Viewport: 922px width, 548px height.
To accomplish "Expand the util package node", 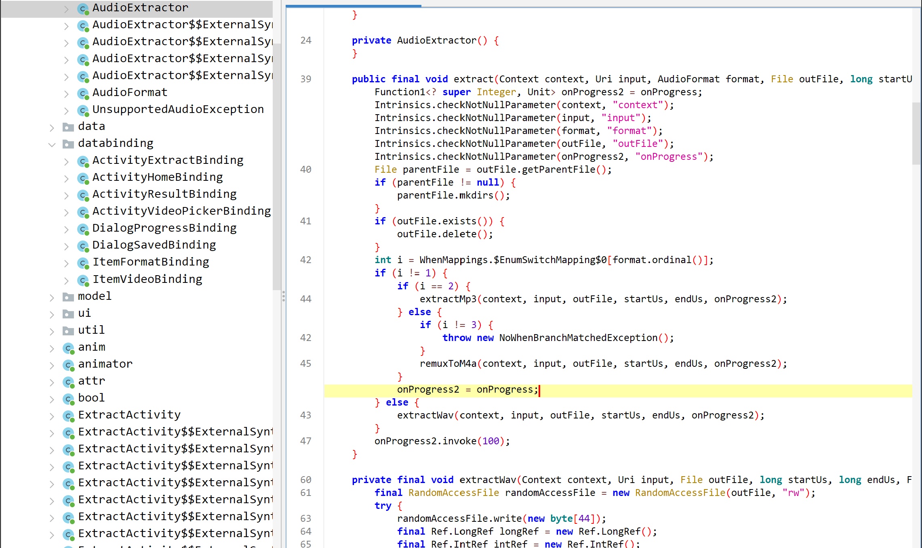I will pos(52,331).
